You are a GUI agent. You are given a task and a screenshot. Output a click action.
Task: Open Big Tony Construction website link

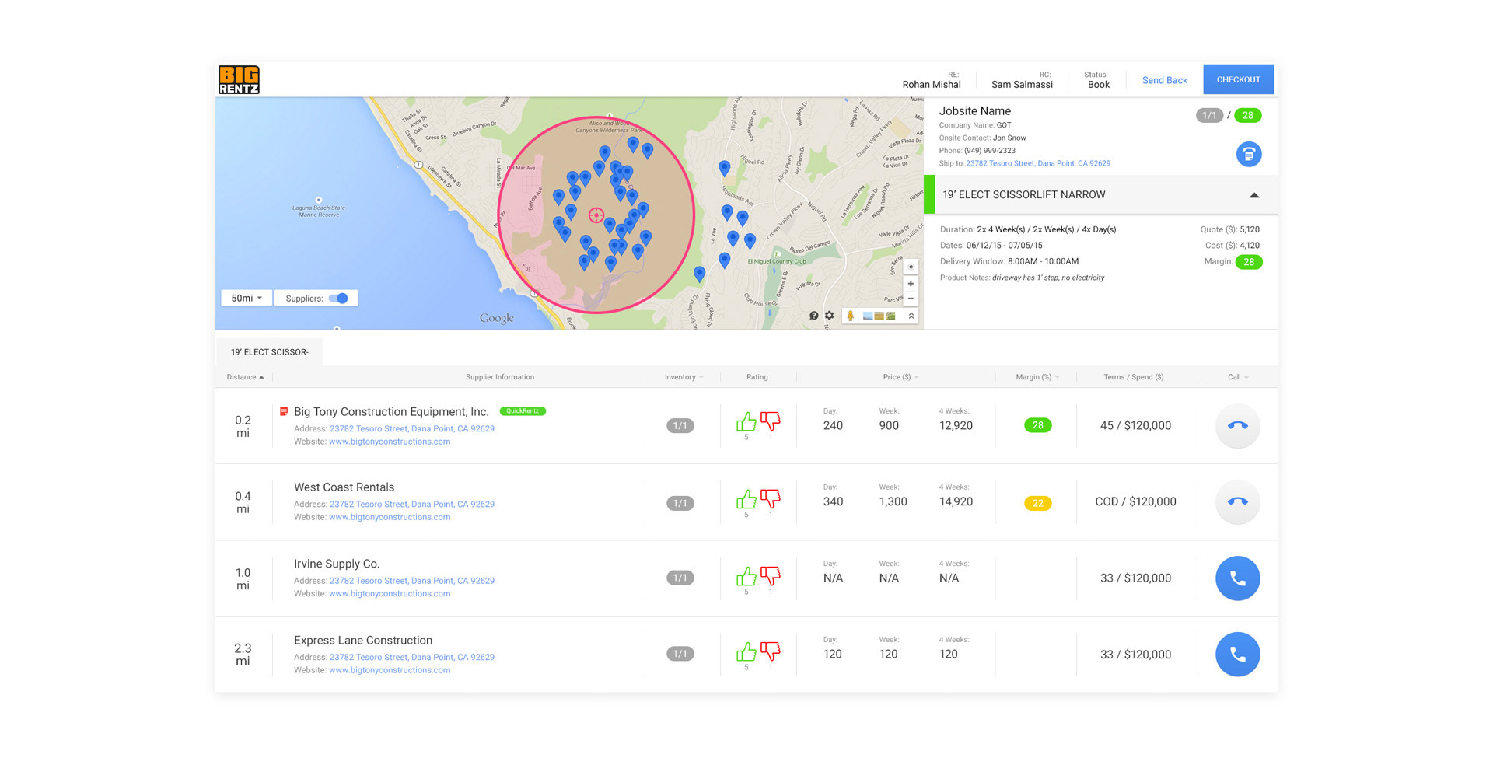[x=390, y=442]
